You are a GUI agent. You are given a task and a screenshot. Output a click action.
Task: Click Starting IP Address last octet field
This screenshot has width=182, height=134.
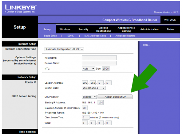tap(101, 103)
